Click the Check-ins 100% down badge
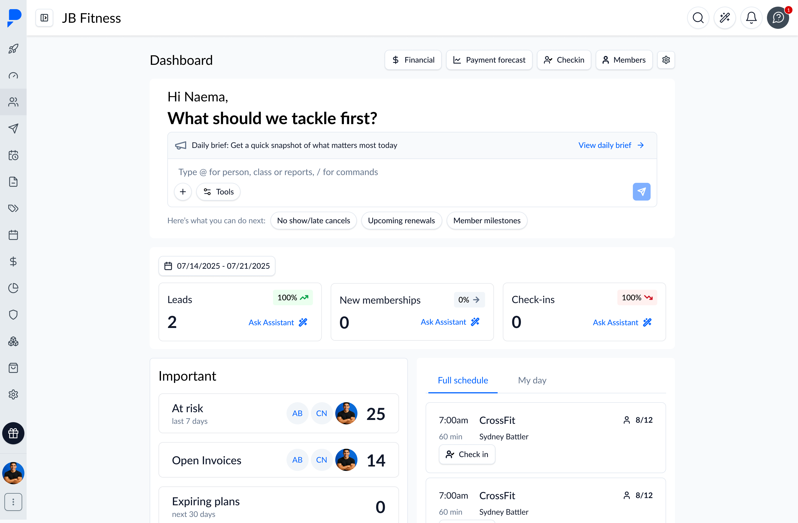 point(637,298)
